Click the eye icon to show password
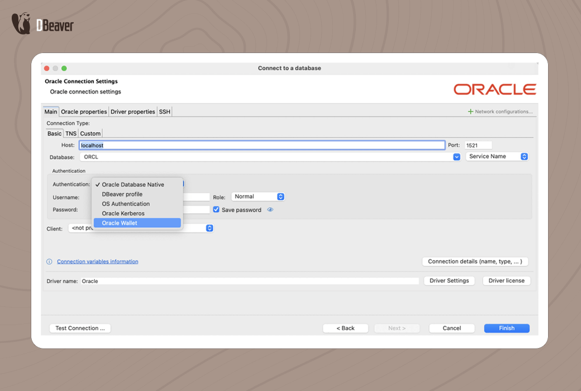581x391 pixels. [x=270, y=210]
